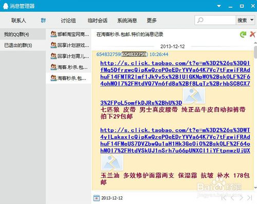Open the 邯郸淘宝网商 group
This screenshot has width=257, height=204.
(x=68, y=34)
